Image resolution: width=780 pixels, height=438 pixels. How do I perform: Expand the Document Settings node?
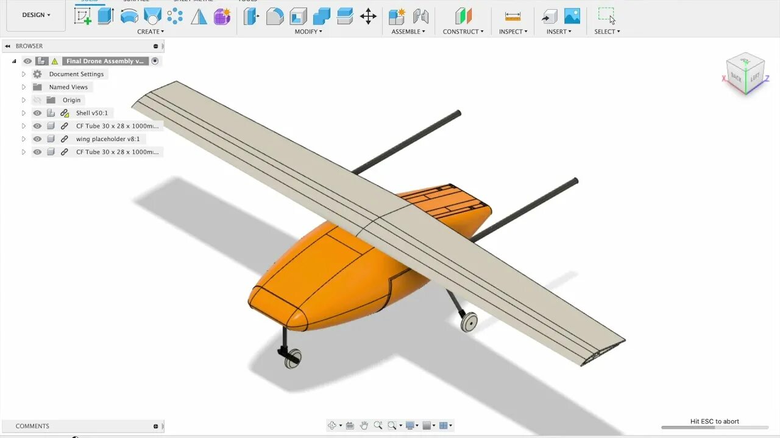click(24, 74)
